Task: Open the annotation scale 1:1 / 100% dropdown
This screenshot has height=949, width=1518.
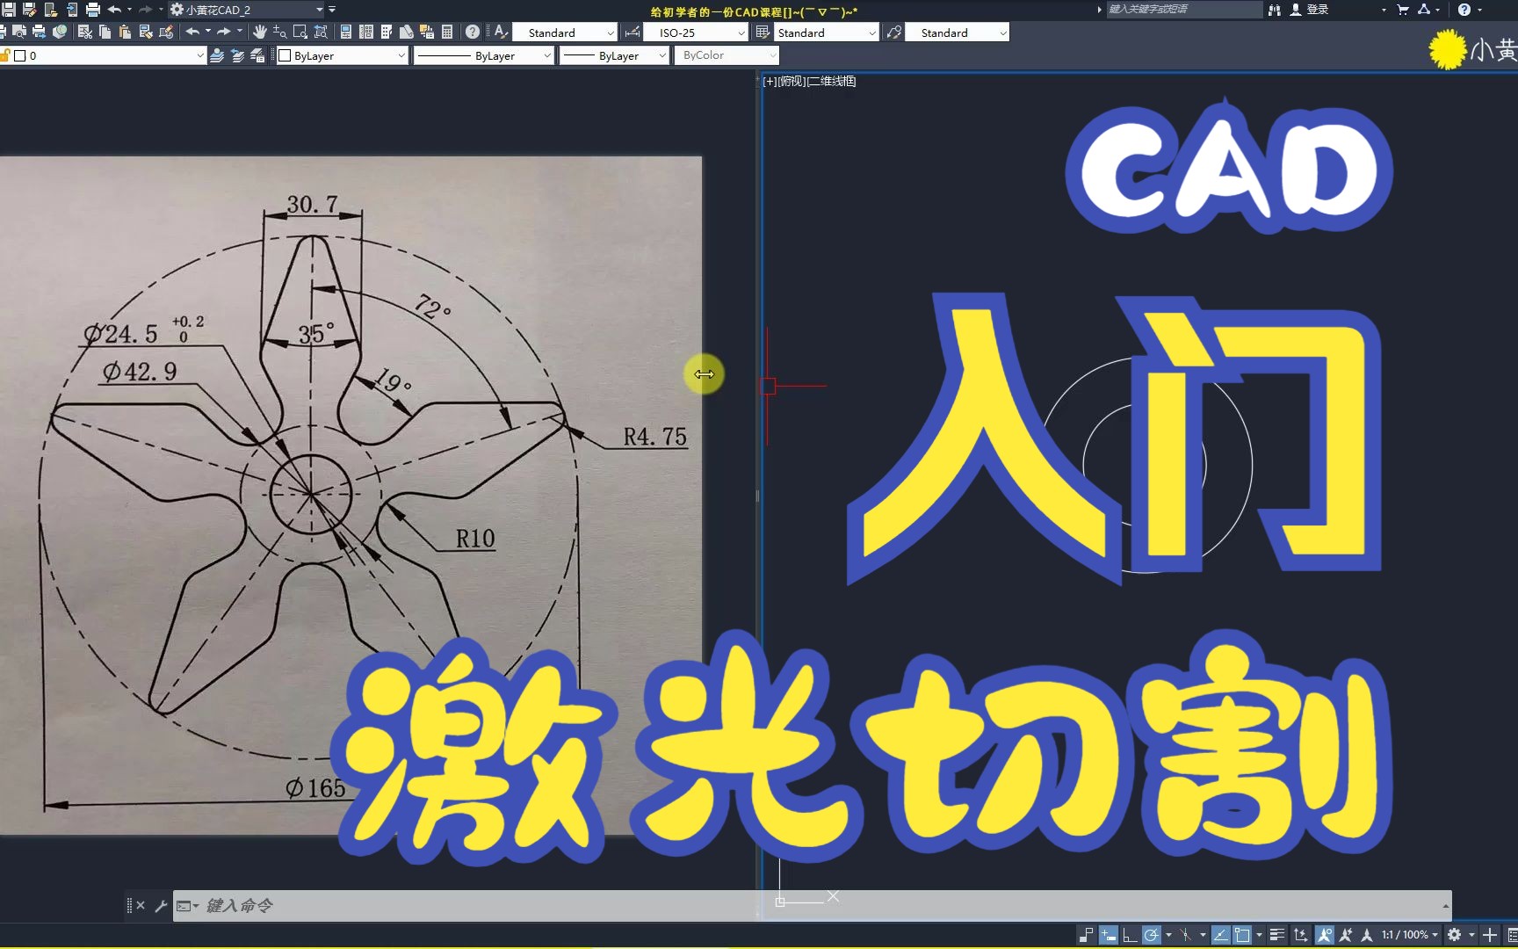Action: [x=1409, y=935]
